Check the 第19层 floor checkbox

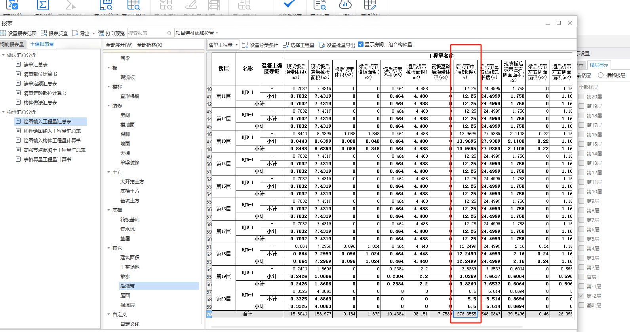[x=581, y=106]
